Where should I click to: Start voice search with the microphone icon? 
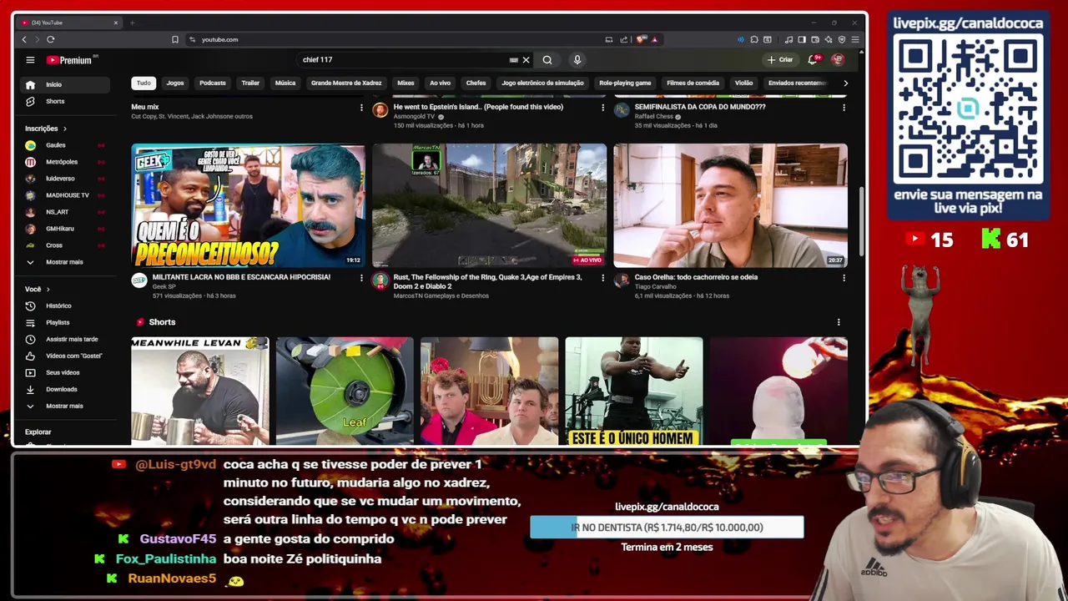click(x=577, y=60)
